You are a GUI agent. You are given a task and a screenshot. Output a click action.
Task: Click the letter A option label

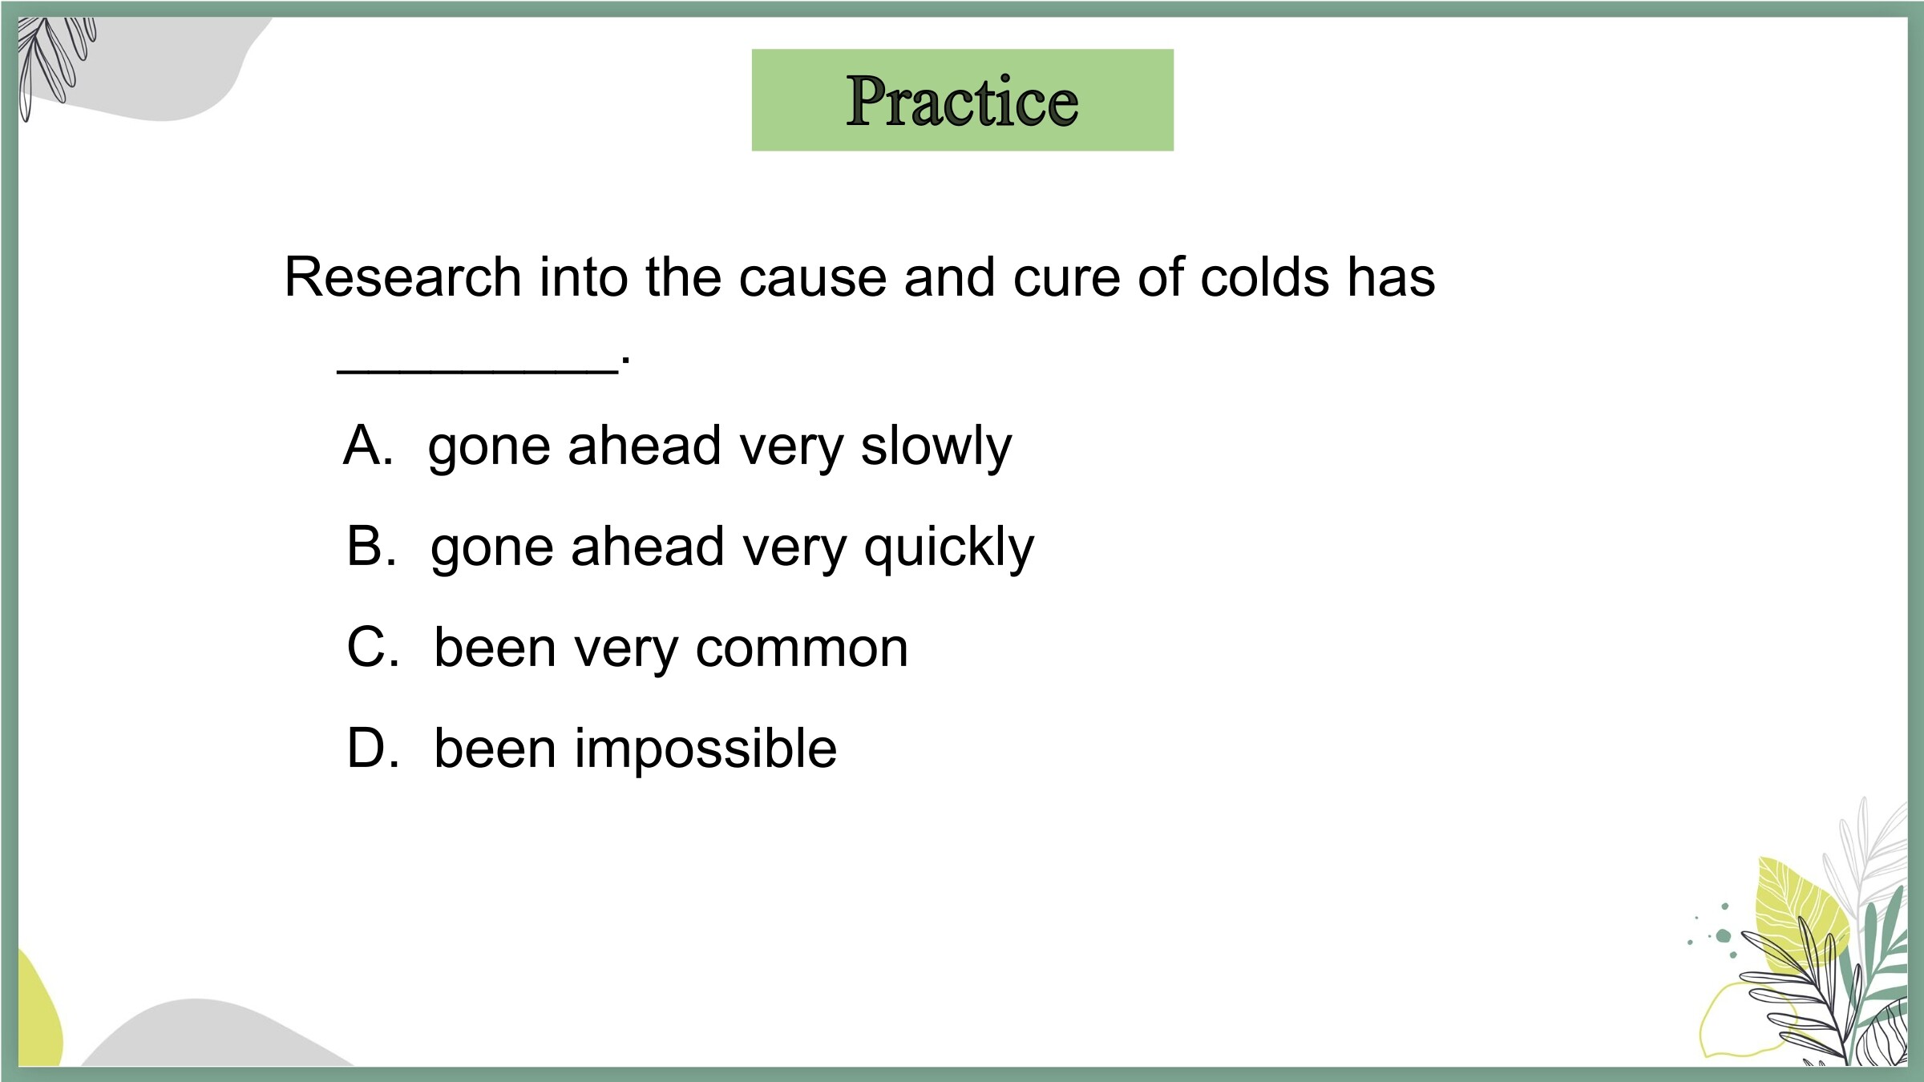coord(368,446)
